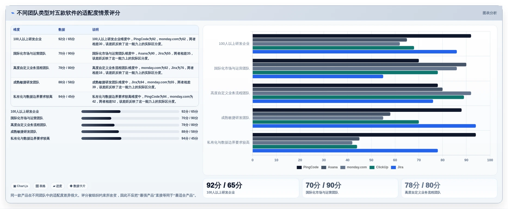Click chart axis label 成熟敏捷研发团队
Viewport: 508px width, 209px height.
235,118
